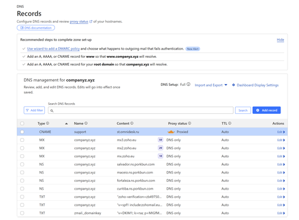Select the curitiba.ns.porkbun.com record checkbox

tap(22, 188)
